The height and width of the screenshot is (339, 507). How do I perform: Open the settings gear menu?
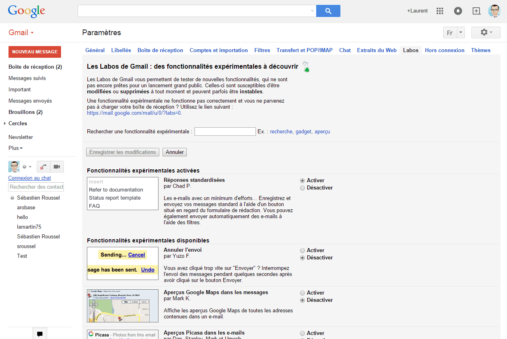486,32
